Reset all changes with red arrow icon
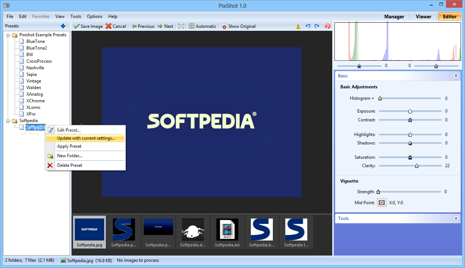 [327, 26]
